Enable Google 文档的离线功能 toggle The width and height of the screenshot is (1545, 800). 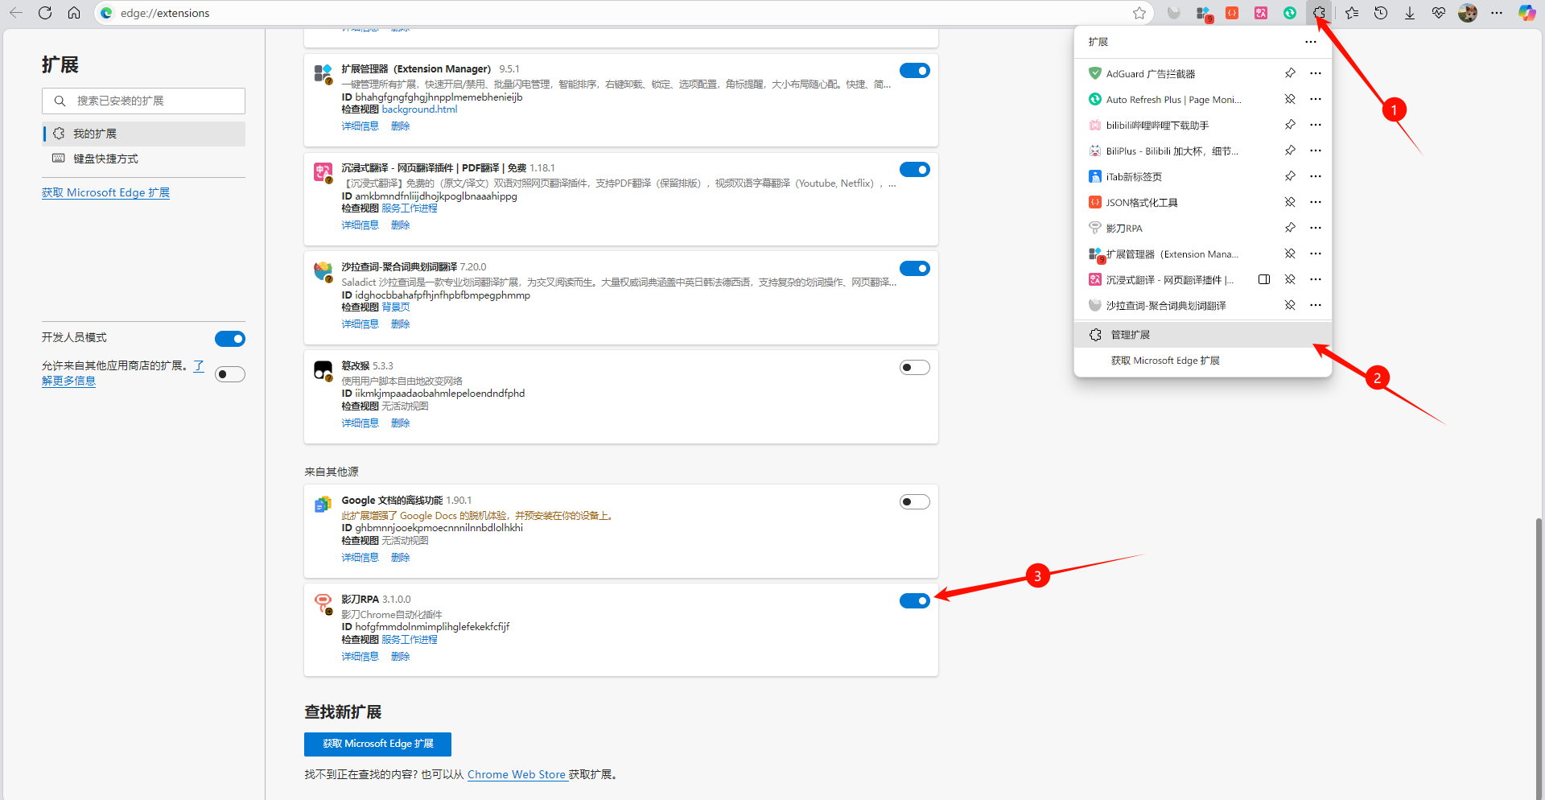tap(915, 502)
